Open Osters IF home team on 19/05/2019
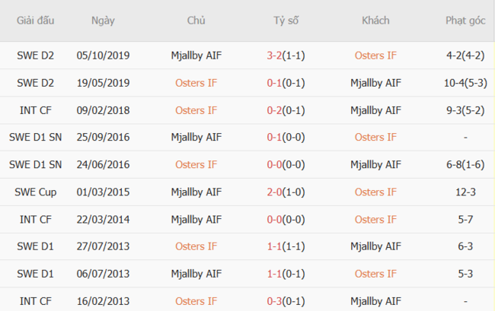Screen dimensions: 495x311 point(196,82)
